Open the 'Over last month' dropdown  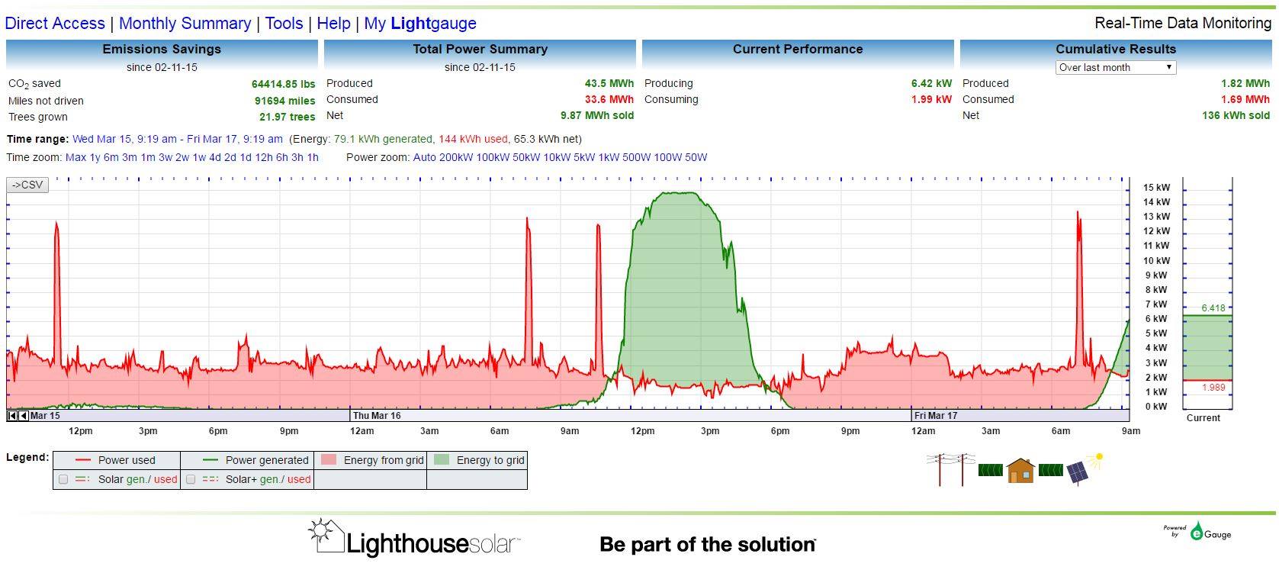click(x=1115, y=67)
